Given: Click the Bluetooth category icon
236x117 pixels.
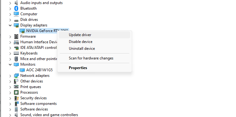Looking at the screenshot, I should [16, 8].
